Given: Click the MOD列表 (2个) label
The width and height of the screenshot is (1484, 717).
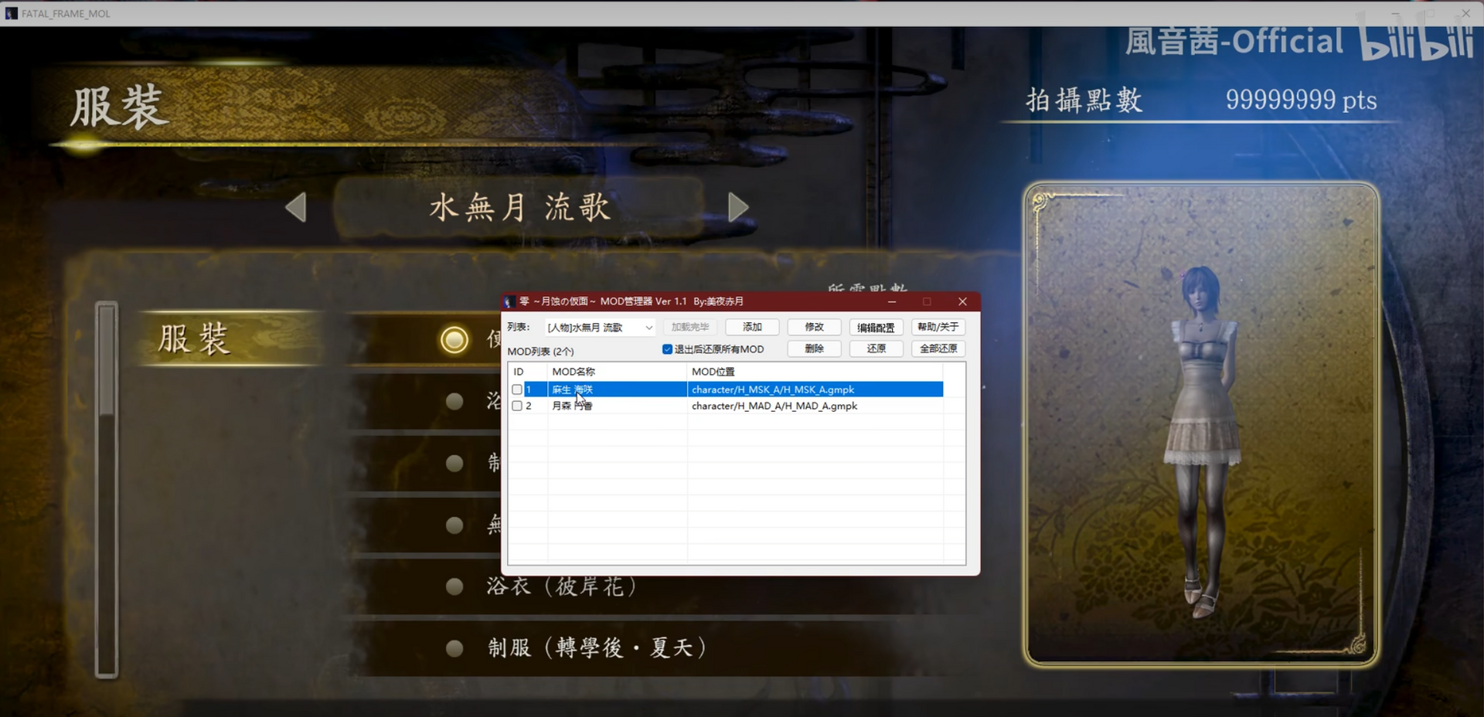Looking at the screenshot, I should 540,352.
